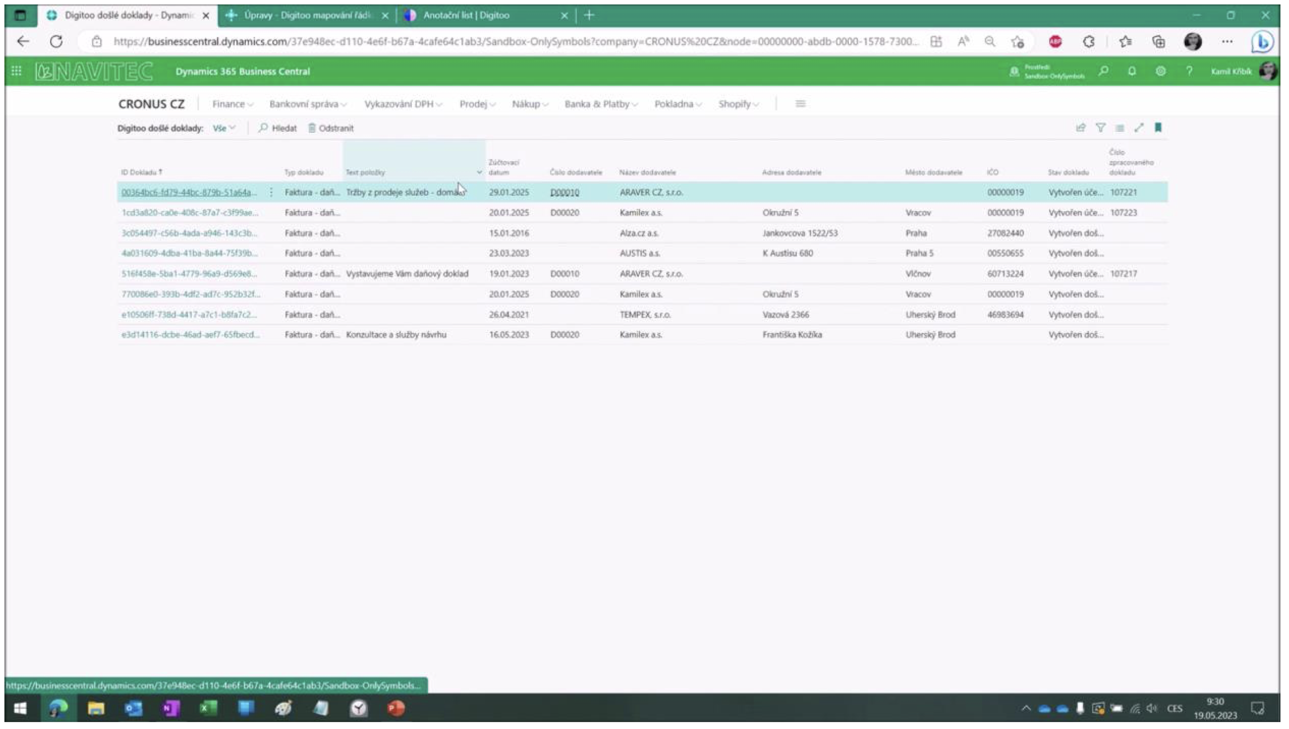Open Outlook from the taskbar
Image resolution: width=1289 pixels, height=729 pixels.
133,708
